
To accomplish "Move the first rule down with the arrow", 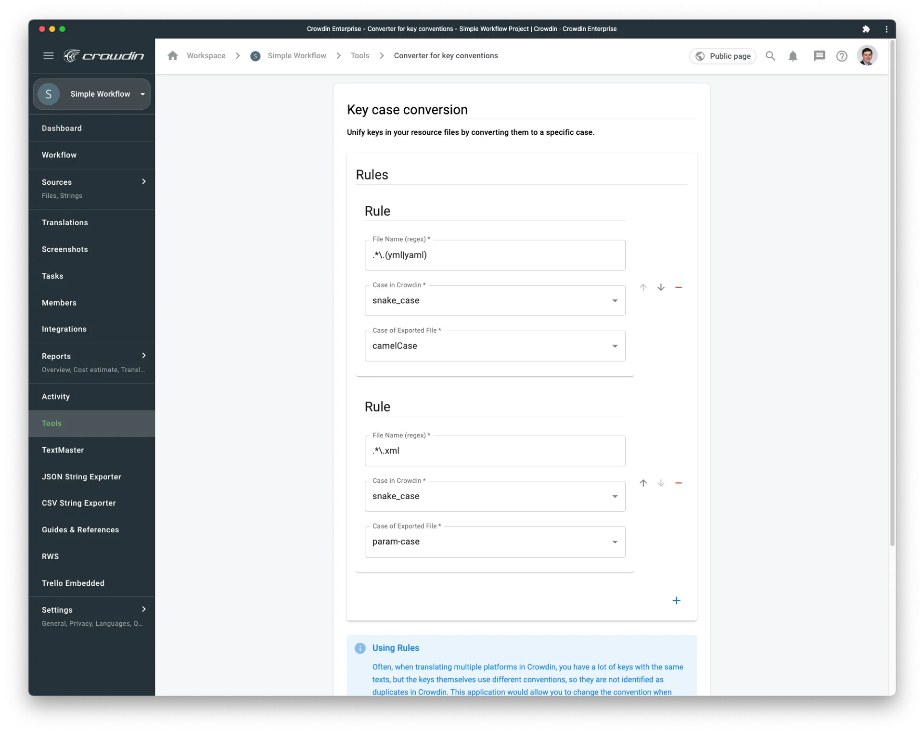I will pyautogui.click(x=661, y=287).
